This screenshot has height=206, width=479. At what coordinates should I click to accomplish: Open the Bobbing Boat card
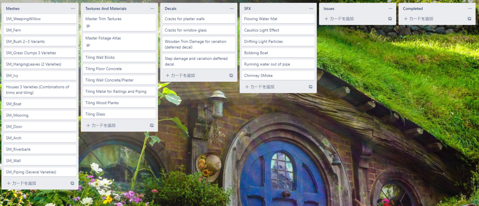click(x=278, y=53)
